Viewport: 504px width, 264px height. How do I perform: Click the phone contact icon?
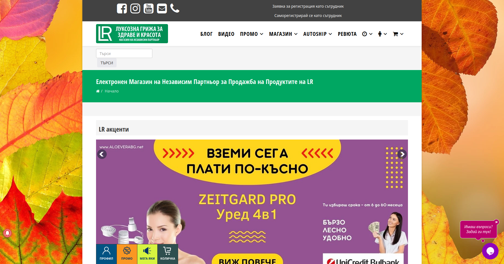point(175,8)
